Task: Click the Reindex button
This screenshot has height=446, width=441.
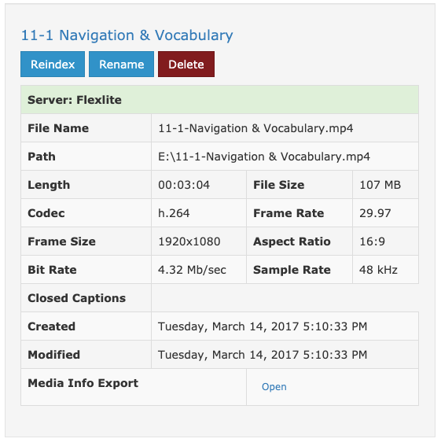Action: [x=53, y=65]
